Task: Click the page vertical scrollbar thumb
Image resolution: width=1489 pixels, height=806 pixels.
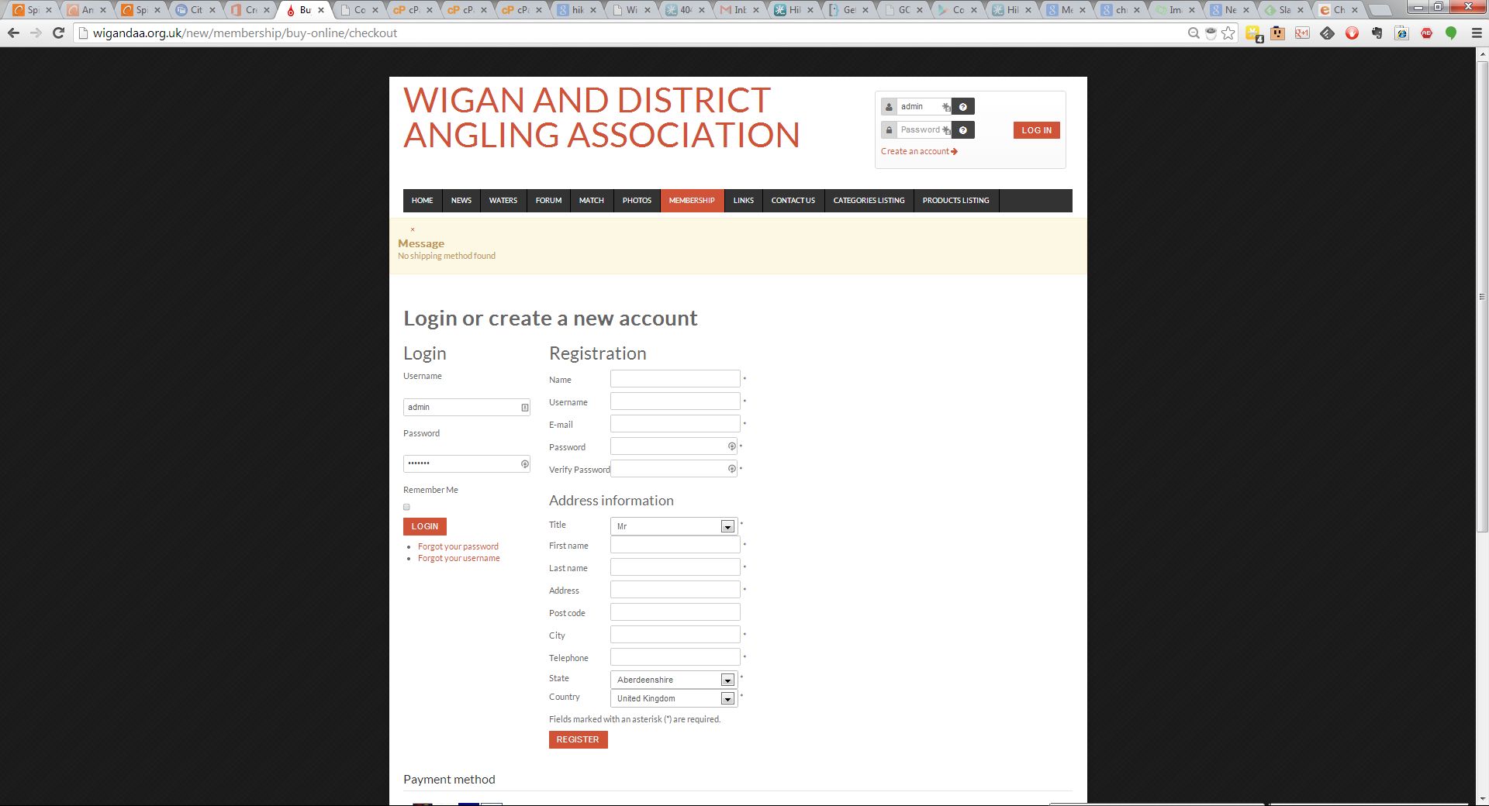Action: tap(1482, 297)
